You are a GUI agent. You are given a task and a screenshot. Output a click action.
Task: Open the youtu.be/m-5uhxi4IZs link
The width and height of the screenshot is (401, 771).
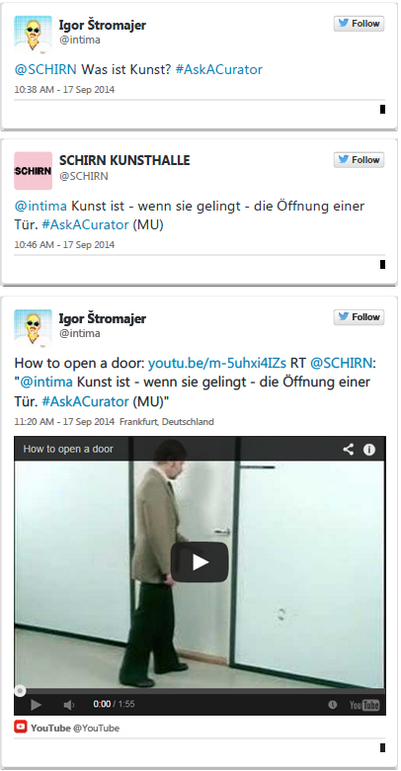click(217, 364)
